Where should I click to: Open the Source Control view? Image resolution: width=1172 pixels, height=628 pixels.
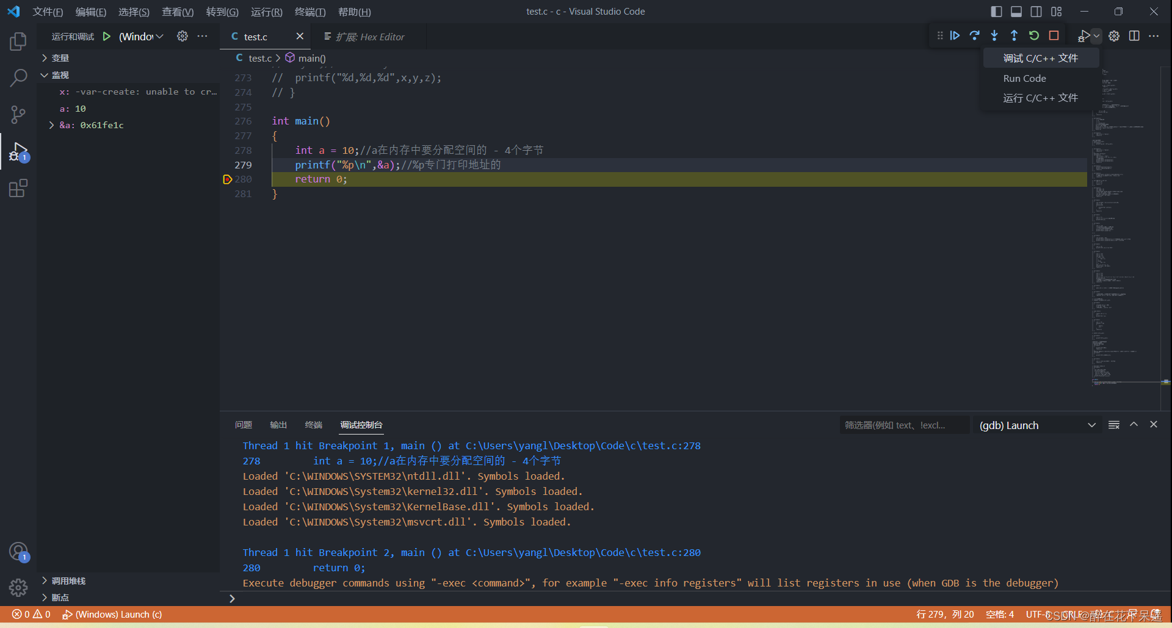coord(18,115)
